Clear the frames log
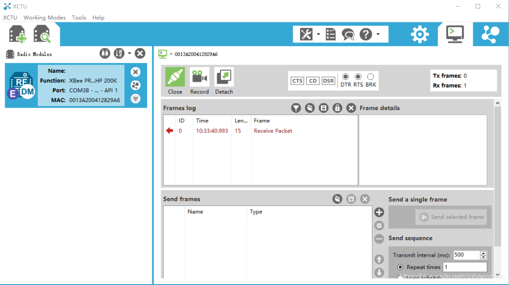The width and height of the screenshot is (509, 285). (x=351, y=108)
